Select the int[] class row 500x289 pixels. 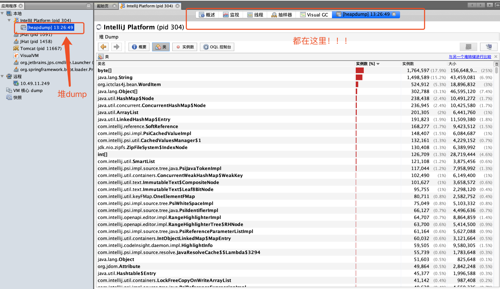point(295,154)
